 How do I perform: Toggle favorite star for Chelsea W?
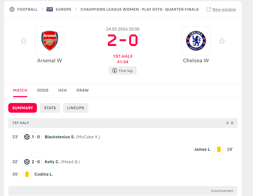coord(222,41)
